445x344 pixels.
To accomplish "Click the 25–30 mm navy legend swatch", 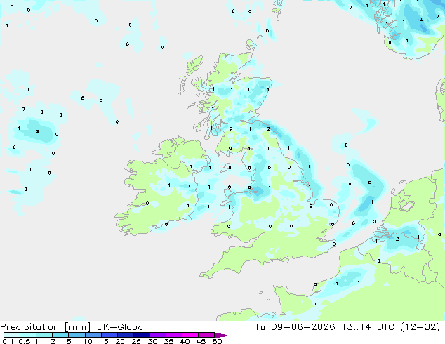I will pos(141,335).
